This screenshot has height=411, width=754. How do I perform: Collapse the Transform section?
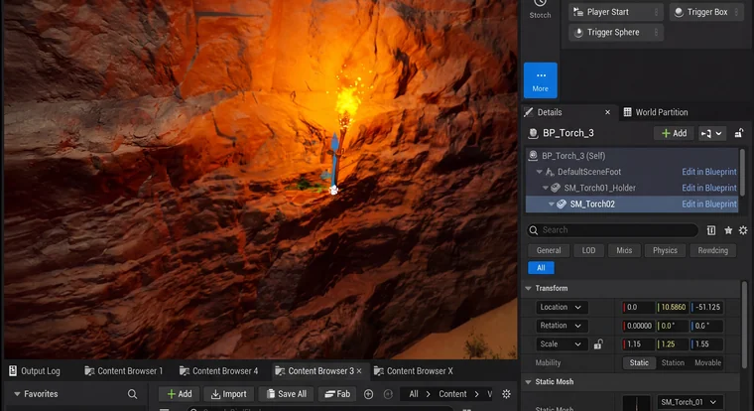(529, 288)
